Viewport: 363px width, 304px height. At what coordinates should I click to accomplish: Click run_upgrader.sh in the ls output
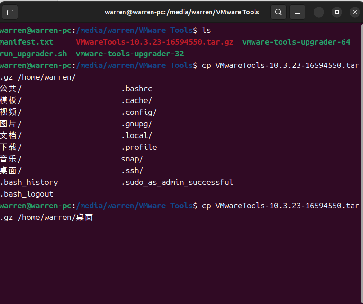point(33,54)
